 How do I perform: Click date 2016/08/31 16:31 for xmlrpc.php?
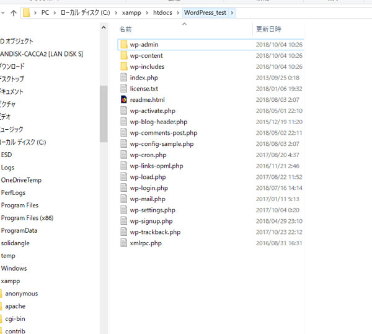[x=279, y=243]
